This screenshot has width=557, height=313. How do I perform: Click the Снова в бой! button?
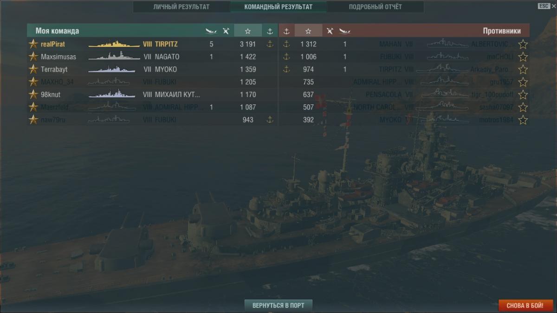[x=526, y=306]
